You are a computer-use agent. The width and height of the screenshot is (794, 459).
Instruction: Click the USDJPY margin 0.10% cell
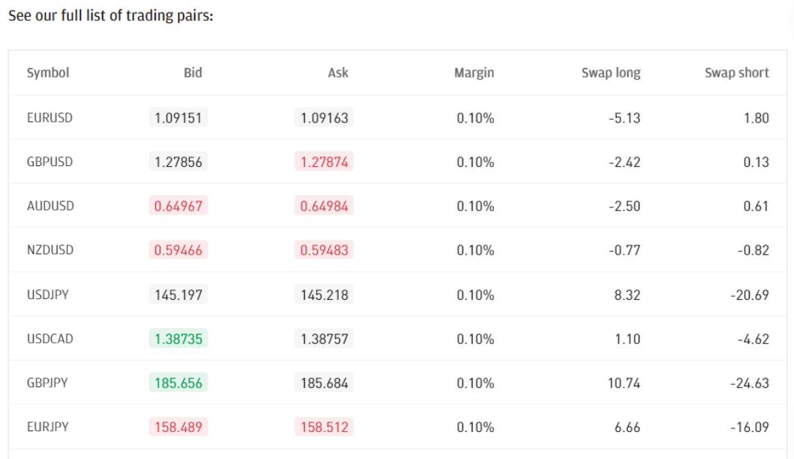pos(475,294)
